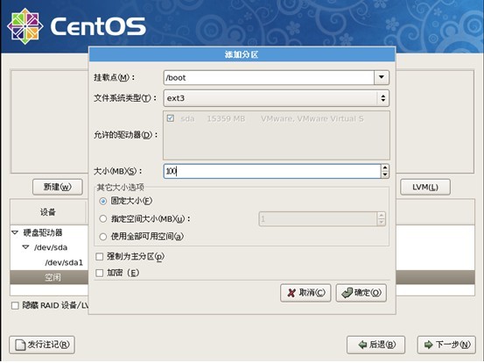This screenshot has width=484, height=363.
Task: Click the release notes document icon
Action: click(x=20, y=345)
